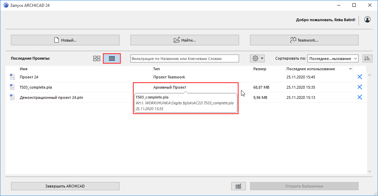Click the list scroll down arrow
This screenshot has height=196, width=378.
(369, 171)
